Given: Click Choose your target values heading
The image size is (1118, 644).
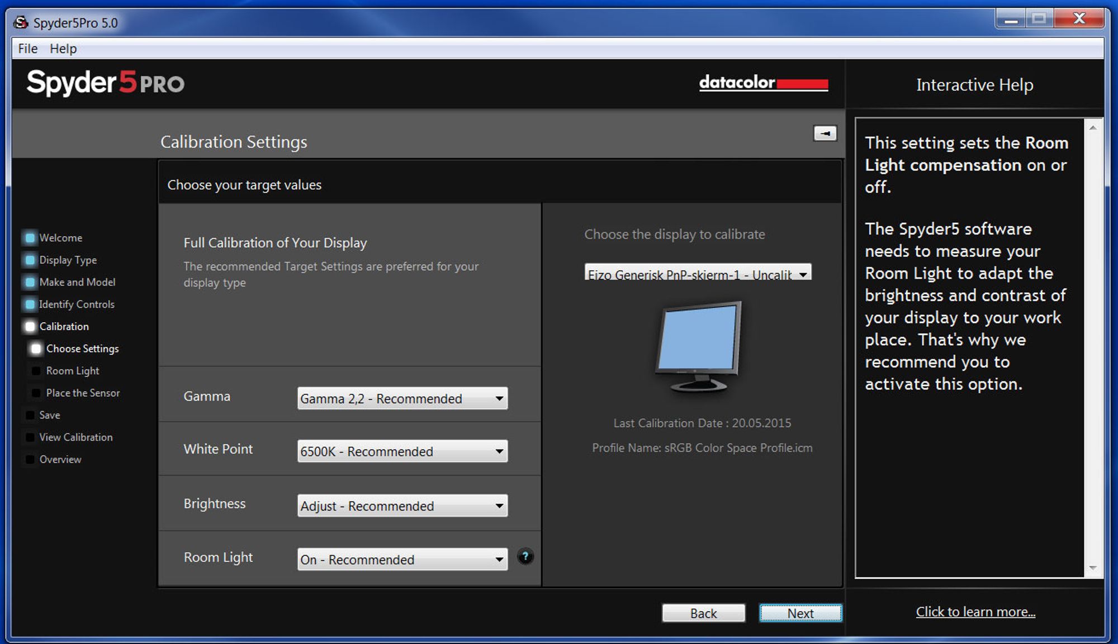Looking at the screenshot, I should point(244,185).
